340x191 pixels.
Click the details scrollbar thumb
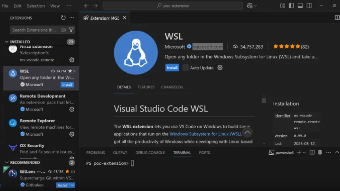coord(264,100)
